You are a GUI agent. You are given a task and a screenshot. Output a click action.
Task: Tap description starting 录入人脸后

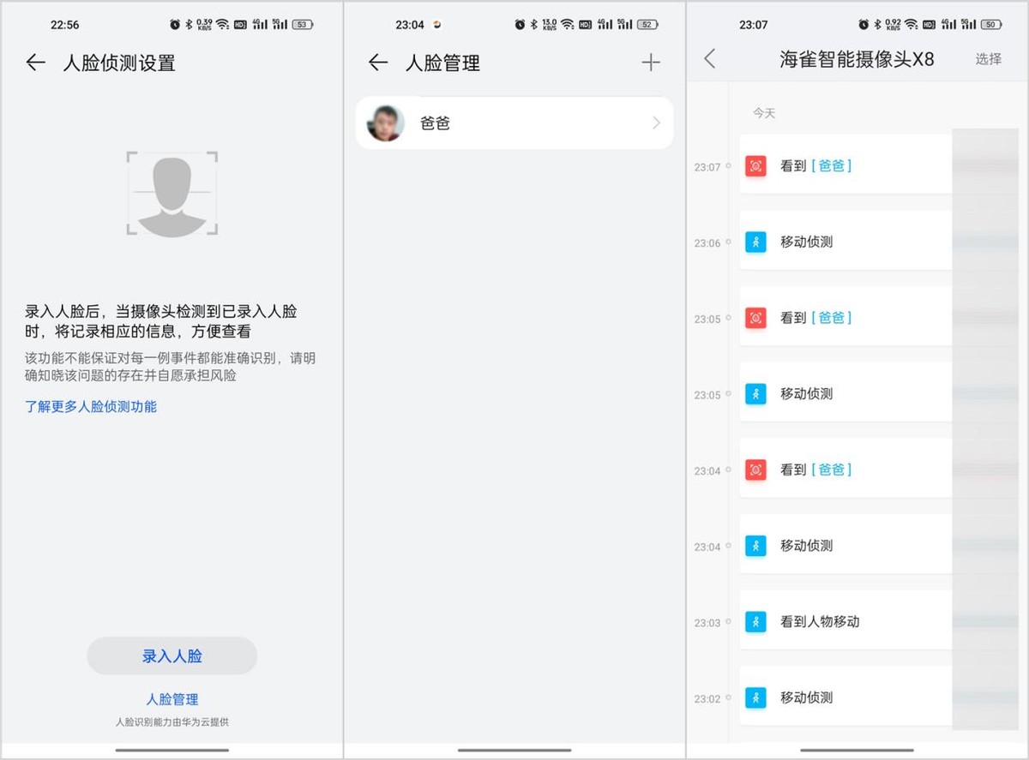coord(161,321)
